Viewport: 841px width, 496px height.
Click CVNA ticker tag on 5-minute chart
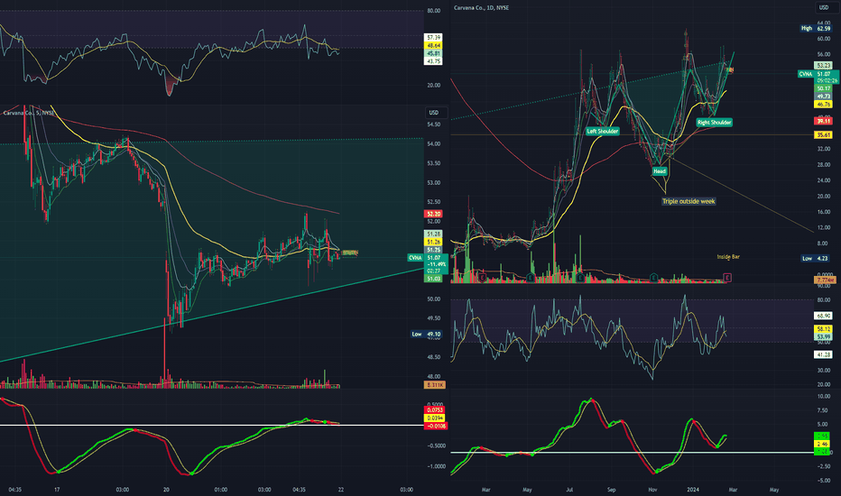415,258
